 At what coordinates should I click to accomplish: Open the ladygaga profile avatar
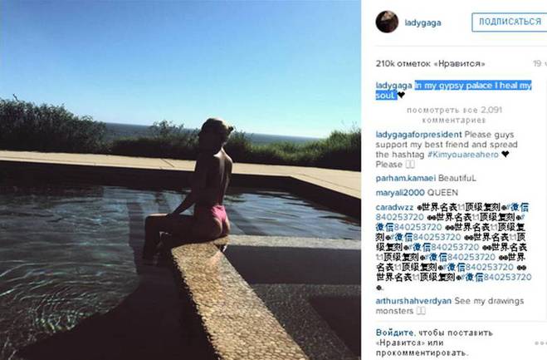[387, 22]
